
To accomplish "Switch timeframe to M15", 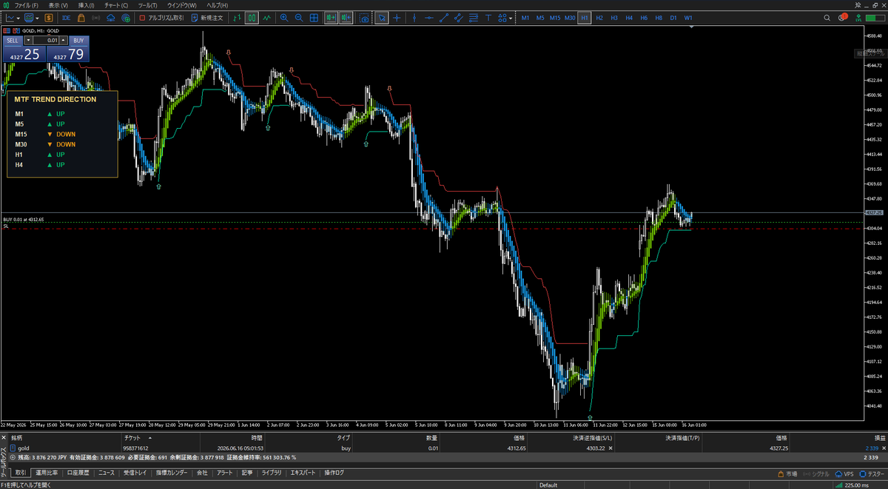I will (555, 17).
